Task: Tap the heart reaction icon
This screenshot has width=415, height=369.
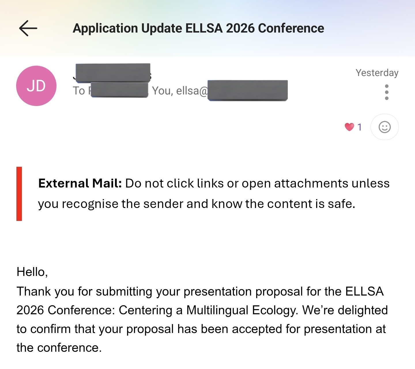Action: click(x=349, y=127)
